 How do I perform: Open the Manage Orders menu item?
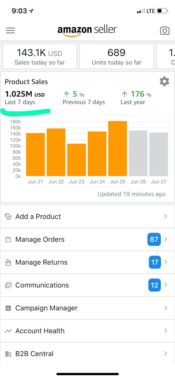pyautogui.click(x=40, y=239)
